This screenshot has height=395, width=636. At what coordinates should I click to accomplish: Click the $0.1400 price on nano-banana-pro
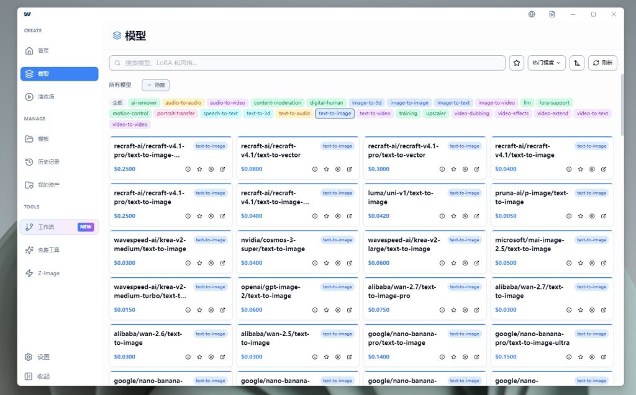(x=378, y=357)
